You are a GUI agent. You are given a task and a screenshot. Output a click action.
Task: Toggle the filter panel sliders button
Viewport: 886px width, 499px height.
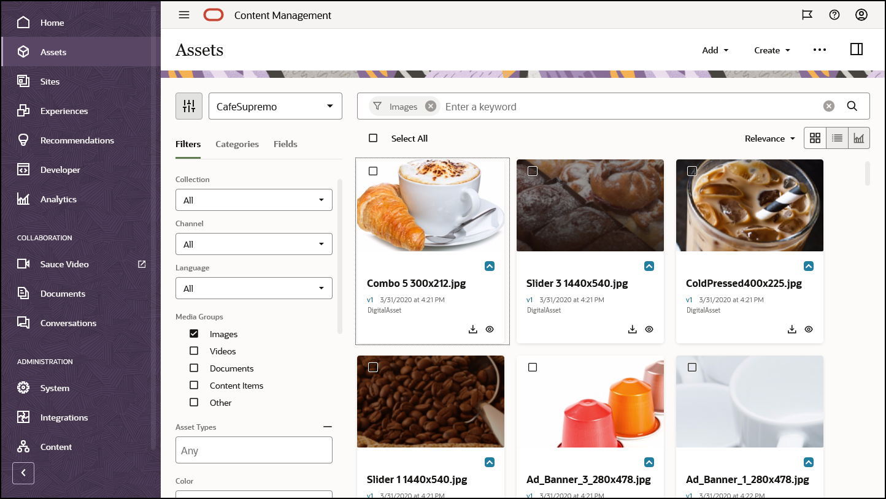(189, 106)
